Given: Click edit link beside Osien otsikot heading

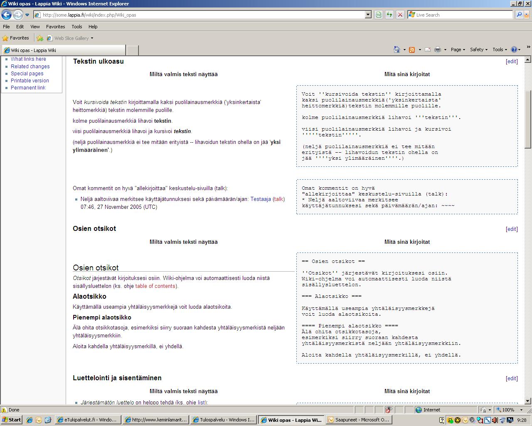Looking at the screenshot, I should 512,229.
